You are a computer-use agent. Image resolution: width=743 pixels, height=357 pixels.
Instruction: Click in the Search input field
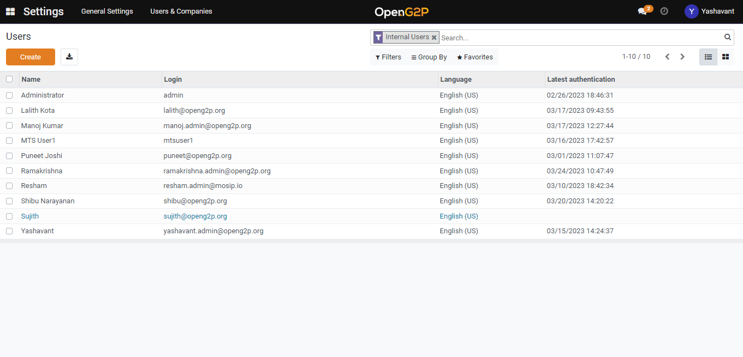579,38
